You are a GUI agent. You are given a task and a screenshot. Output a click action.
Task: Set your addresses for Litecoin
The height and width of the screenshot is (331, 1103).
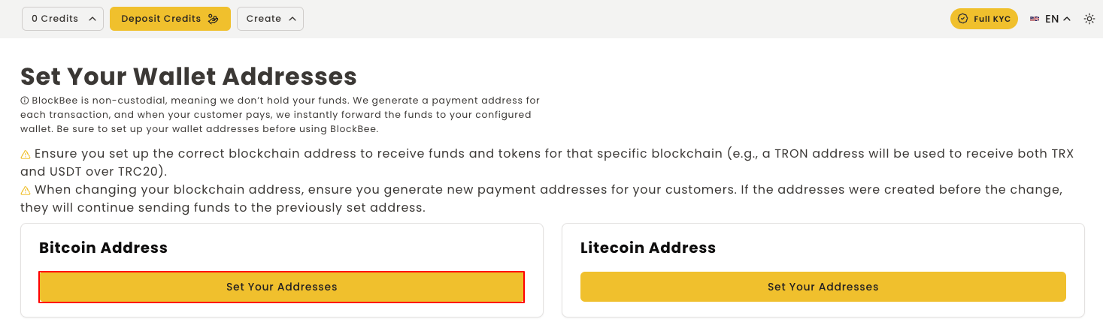[823, 287]
